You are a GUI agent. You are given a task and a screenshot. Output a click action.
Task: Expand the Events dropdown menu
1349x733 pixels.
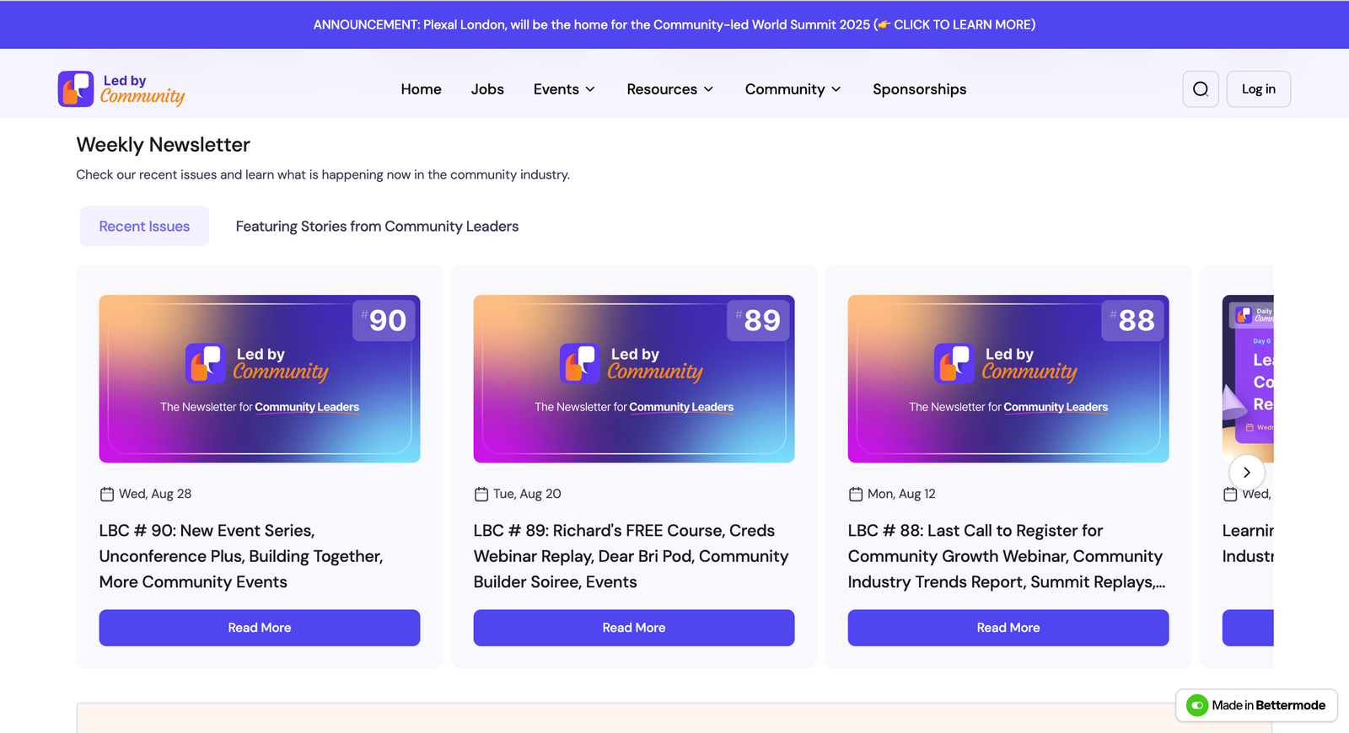564,89
